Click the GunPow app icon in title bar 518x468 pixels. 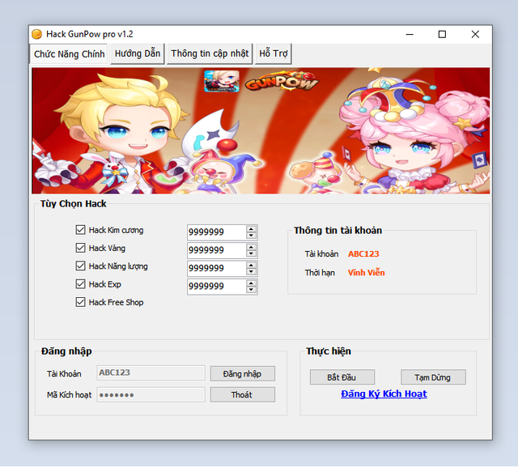[36, 34]
